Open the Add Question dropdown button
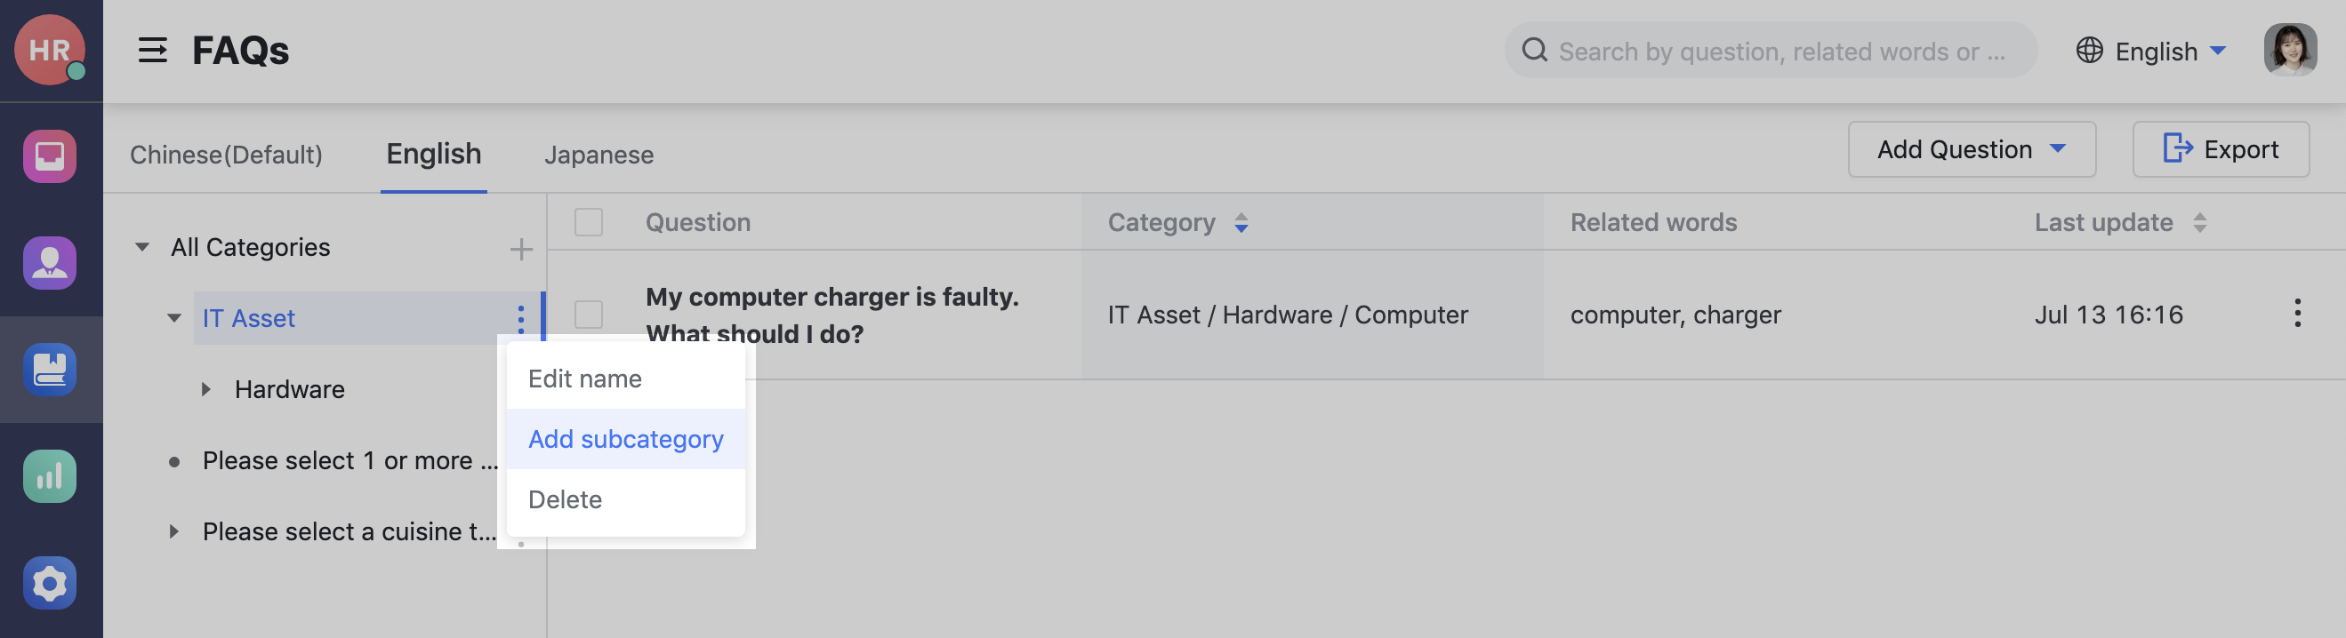This screenshot has width=2346, height=638. pos(1972,148)
